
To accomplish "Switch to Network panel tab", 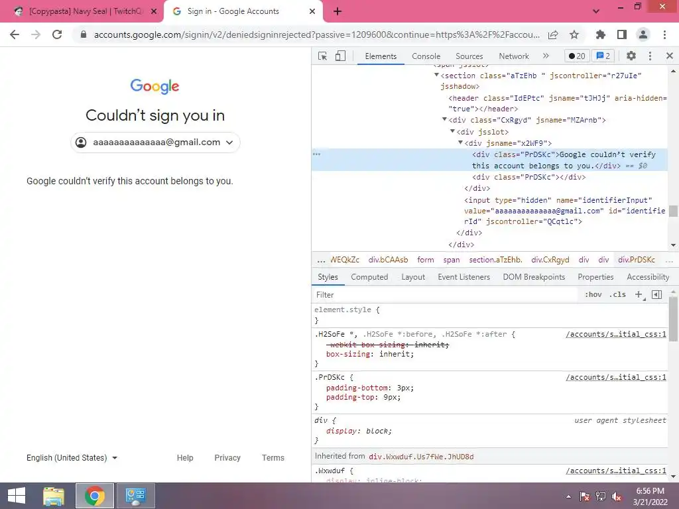I will tap(514, 56).
